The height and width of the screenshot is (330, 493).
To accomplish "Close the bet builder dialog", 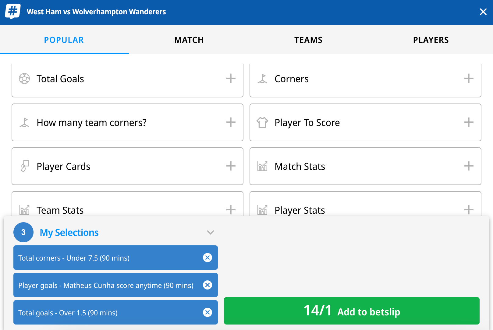I will pyautogui.click(x=483, y=12).
